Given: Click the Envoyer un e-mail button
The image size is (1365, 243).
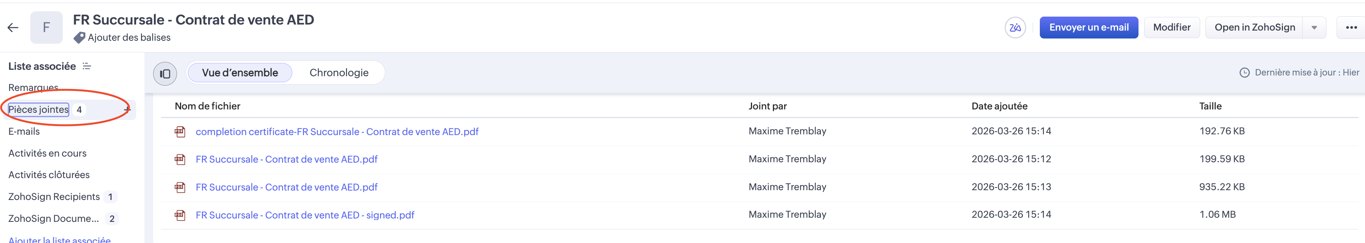Looking at the screenshot, I should click(x=1088, y=28).
